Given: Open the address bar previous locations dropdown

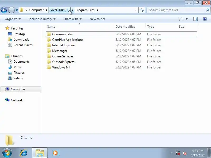Looking at the screenshot, I should pos(136,10).
